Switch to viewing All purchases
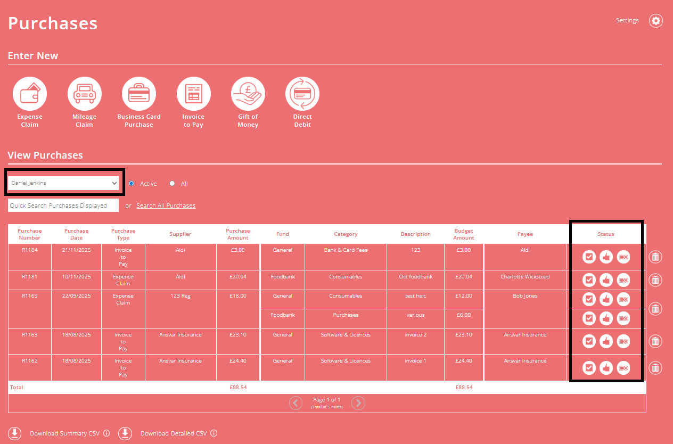The image size is (673, 444). 171,183
